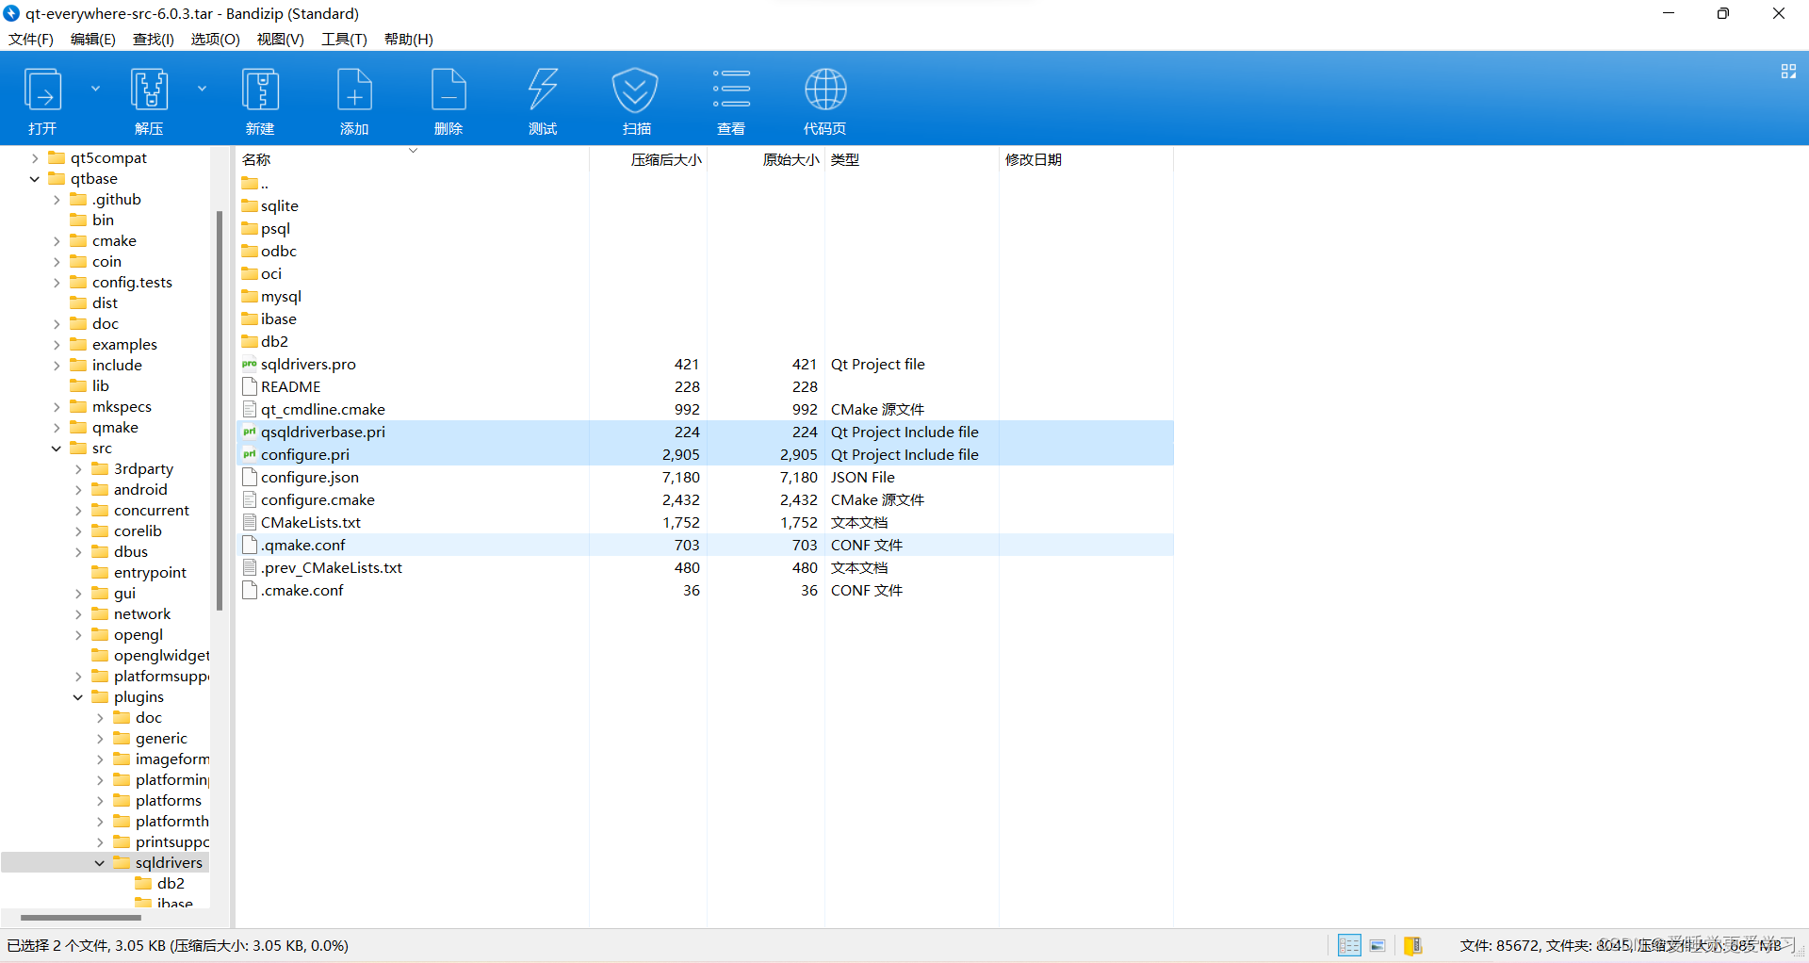Sort by 类型 column header
Image resolution: width=1809 pixels, height=963 pixels.
[x=912, y=159]
